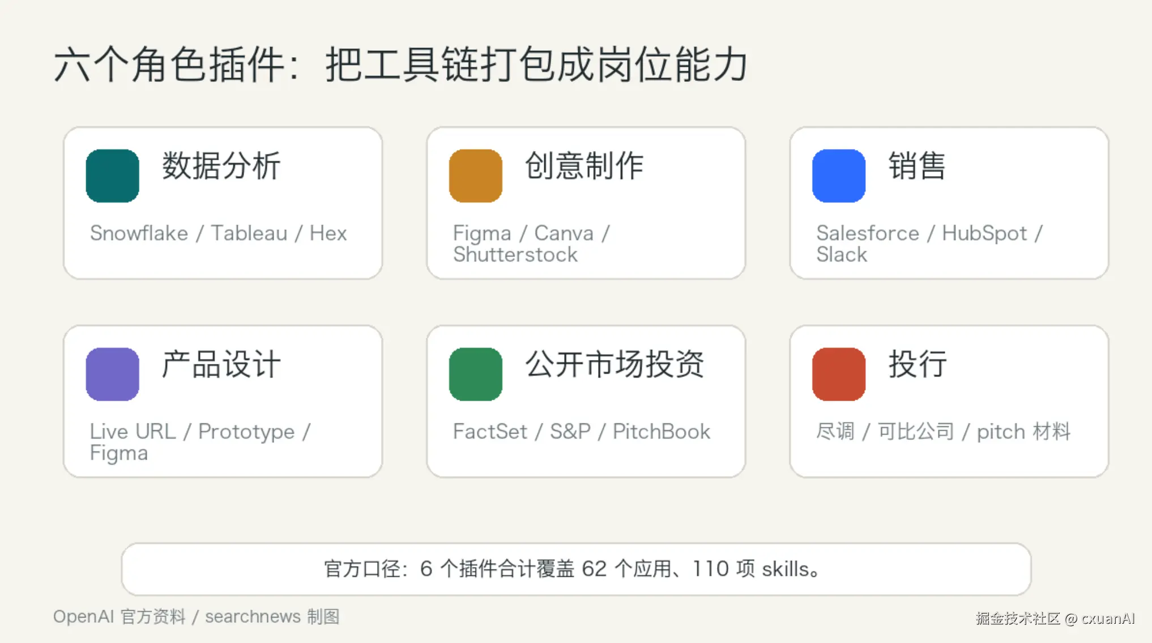Viewport: 1152px width, 643px height.
Task: Select the 创意制作 card title
Action: (584, 166)
